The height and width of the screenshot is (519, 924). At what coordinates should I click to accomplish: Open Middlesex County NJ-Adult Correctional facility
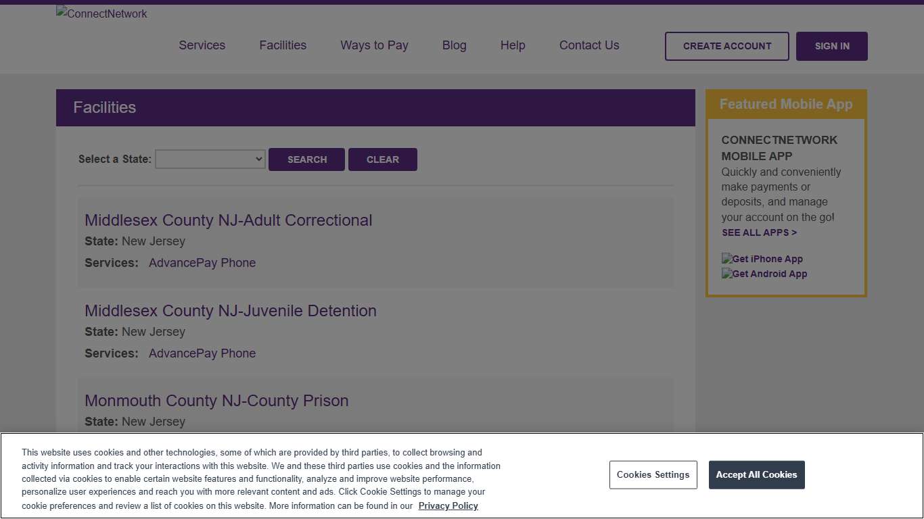click(228, 220)
